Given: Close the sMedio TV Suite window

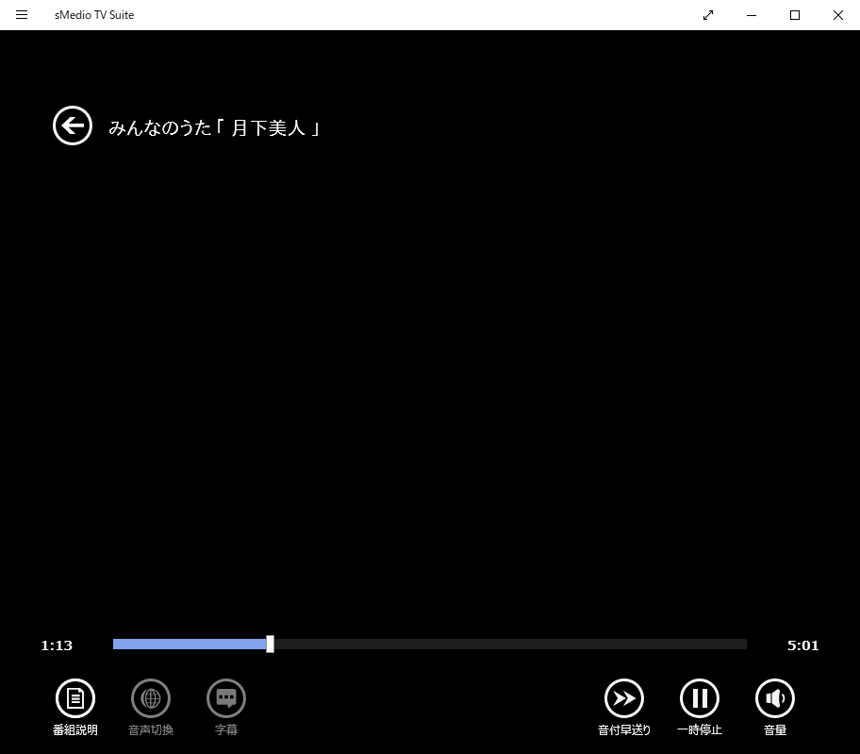Looking at the screenshot, I should 837,15.
